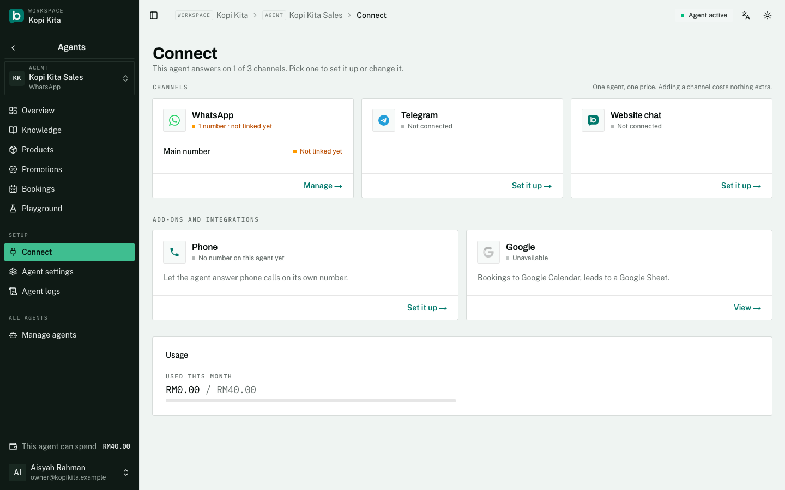Open the Kopi Kita Sales agent switcher
Image resolution: width=785 pixels, height=490 pixels.
coord(69,78)
